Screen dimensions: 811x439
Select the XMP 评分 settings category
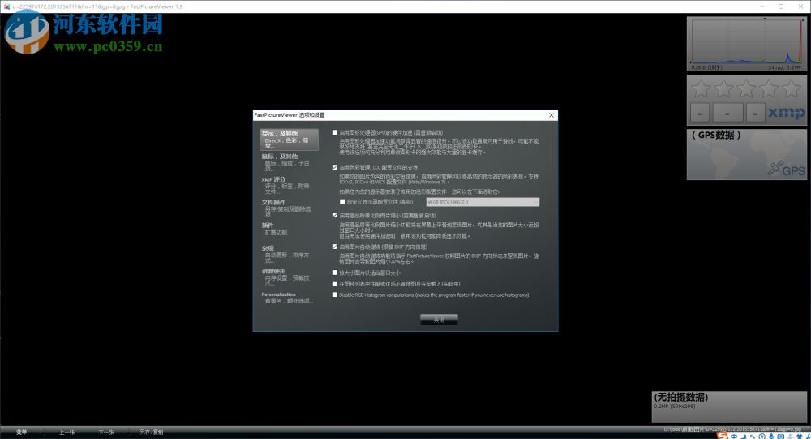[289, 185]
